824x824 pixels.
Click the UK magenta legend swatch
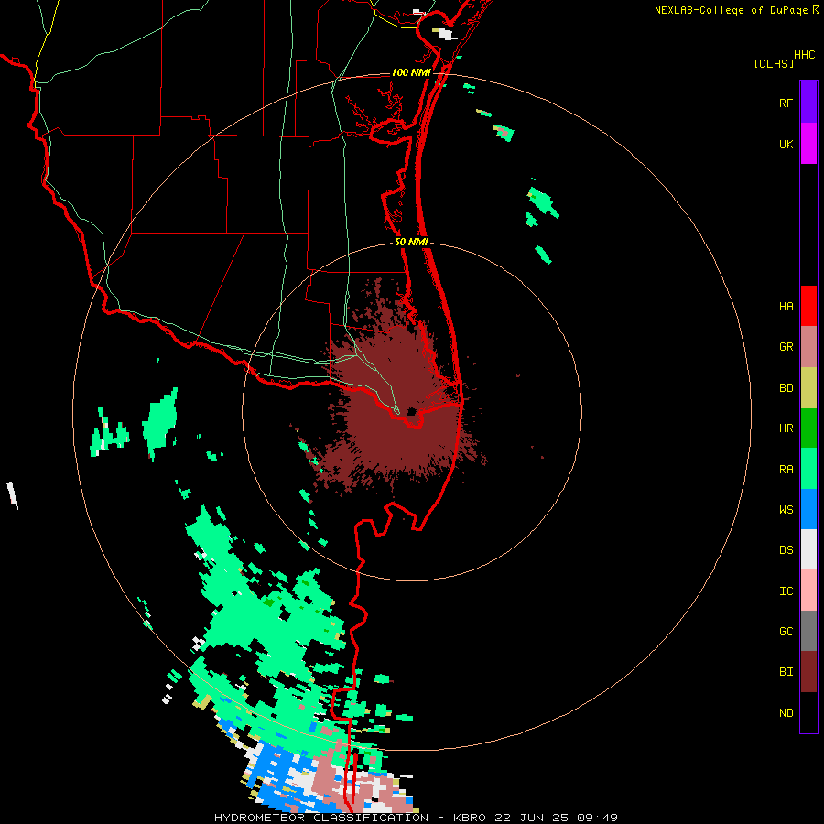click(808, 144)
